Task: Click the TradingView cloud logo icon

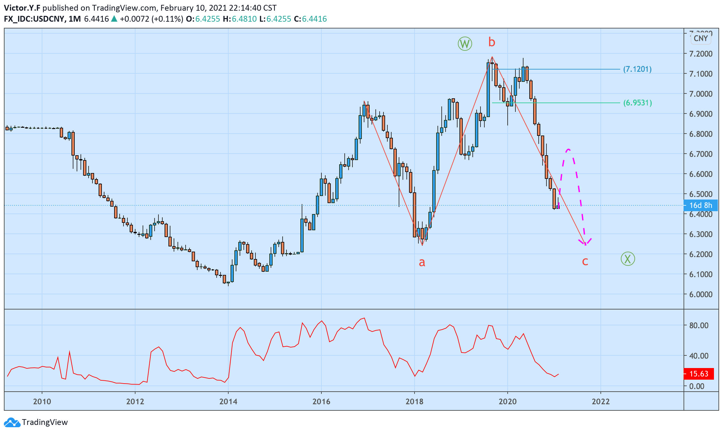Action: (12, 422)
